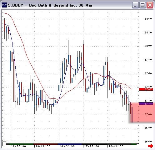Image resolution: width=155 pixels, height=150 pixels.
Task: Click the 3800 price scale label
Action: tap(148, 46)
